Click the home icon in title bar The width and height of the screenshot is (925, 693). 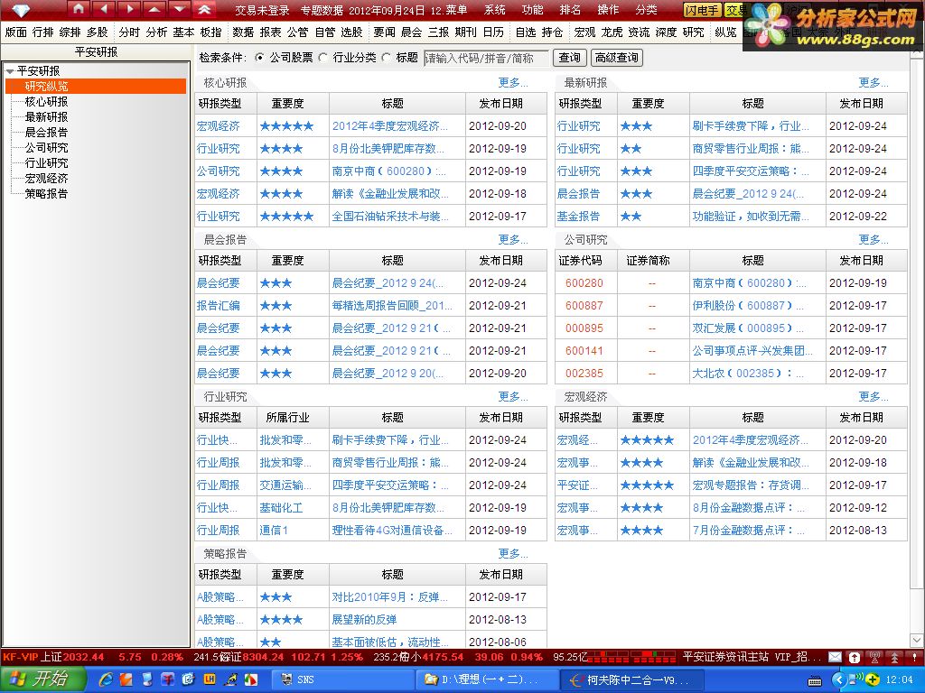(x=79, y=9)
